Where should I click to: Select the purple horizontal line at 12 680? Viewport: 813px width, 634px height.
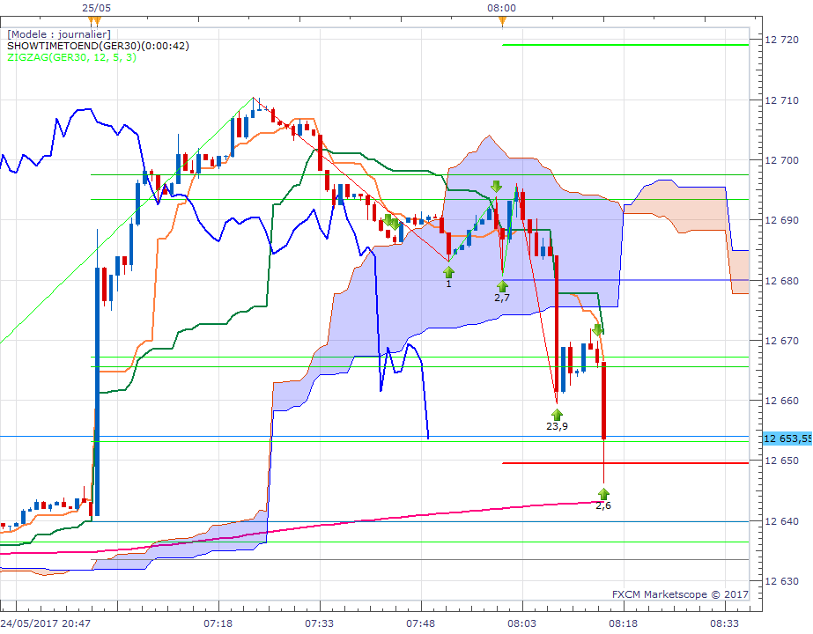click(x=625, y=280)
